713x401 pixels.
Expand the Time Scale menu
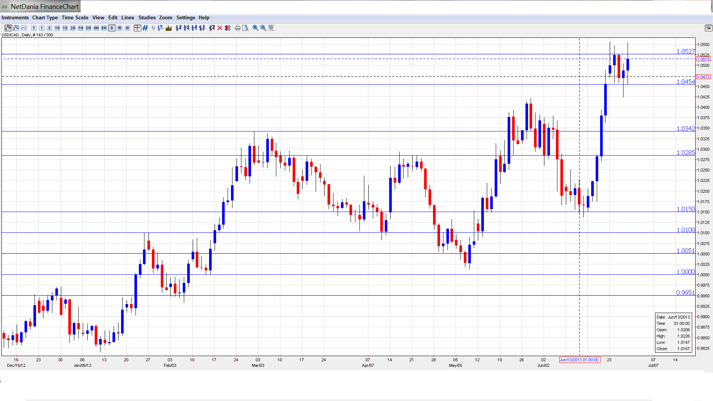point(75,17)
